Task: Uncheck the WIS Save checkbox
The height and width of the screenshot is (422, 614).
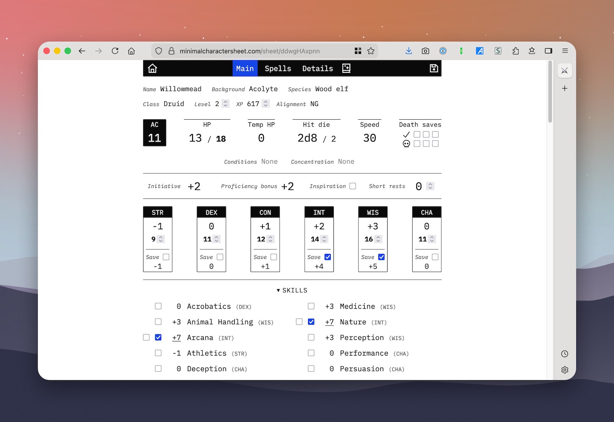Action: 381,257
